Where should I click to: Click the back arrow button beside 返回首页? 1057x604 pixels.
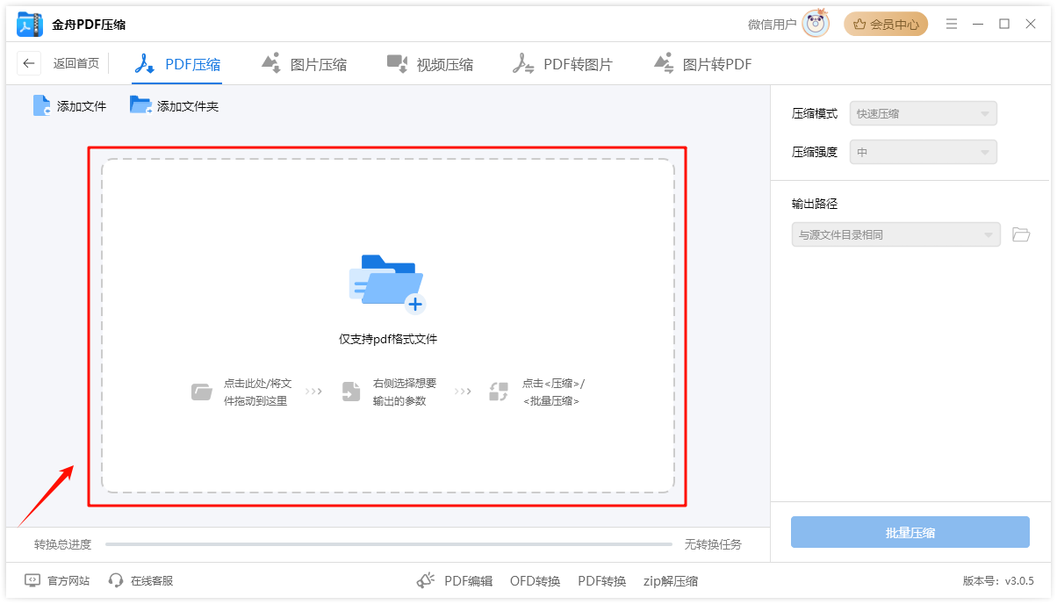(x=29, y=63)
